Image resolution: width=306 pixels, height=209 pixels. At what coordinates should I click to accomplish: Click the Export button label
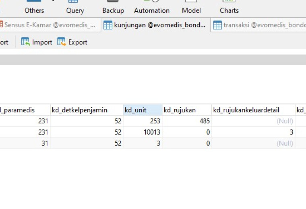78,42
